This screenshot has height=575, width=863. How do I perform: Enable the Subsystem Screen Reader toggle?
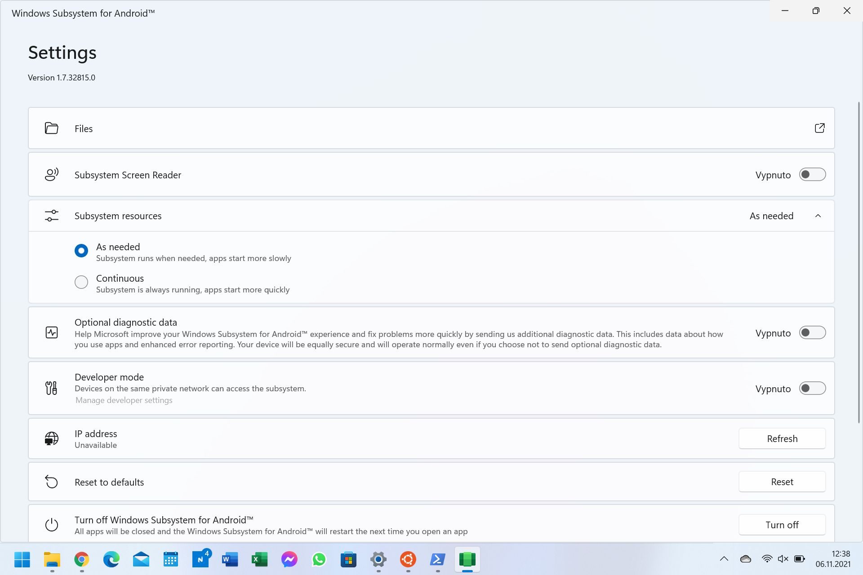812,174
